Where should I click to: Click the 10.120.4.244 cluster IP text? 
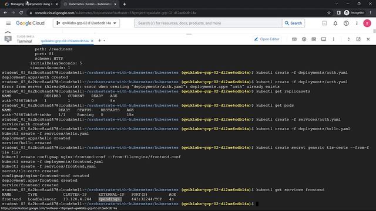(x=77, y=199)
